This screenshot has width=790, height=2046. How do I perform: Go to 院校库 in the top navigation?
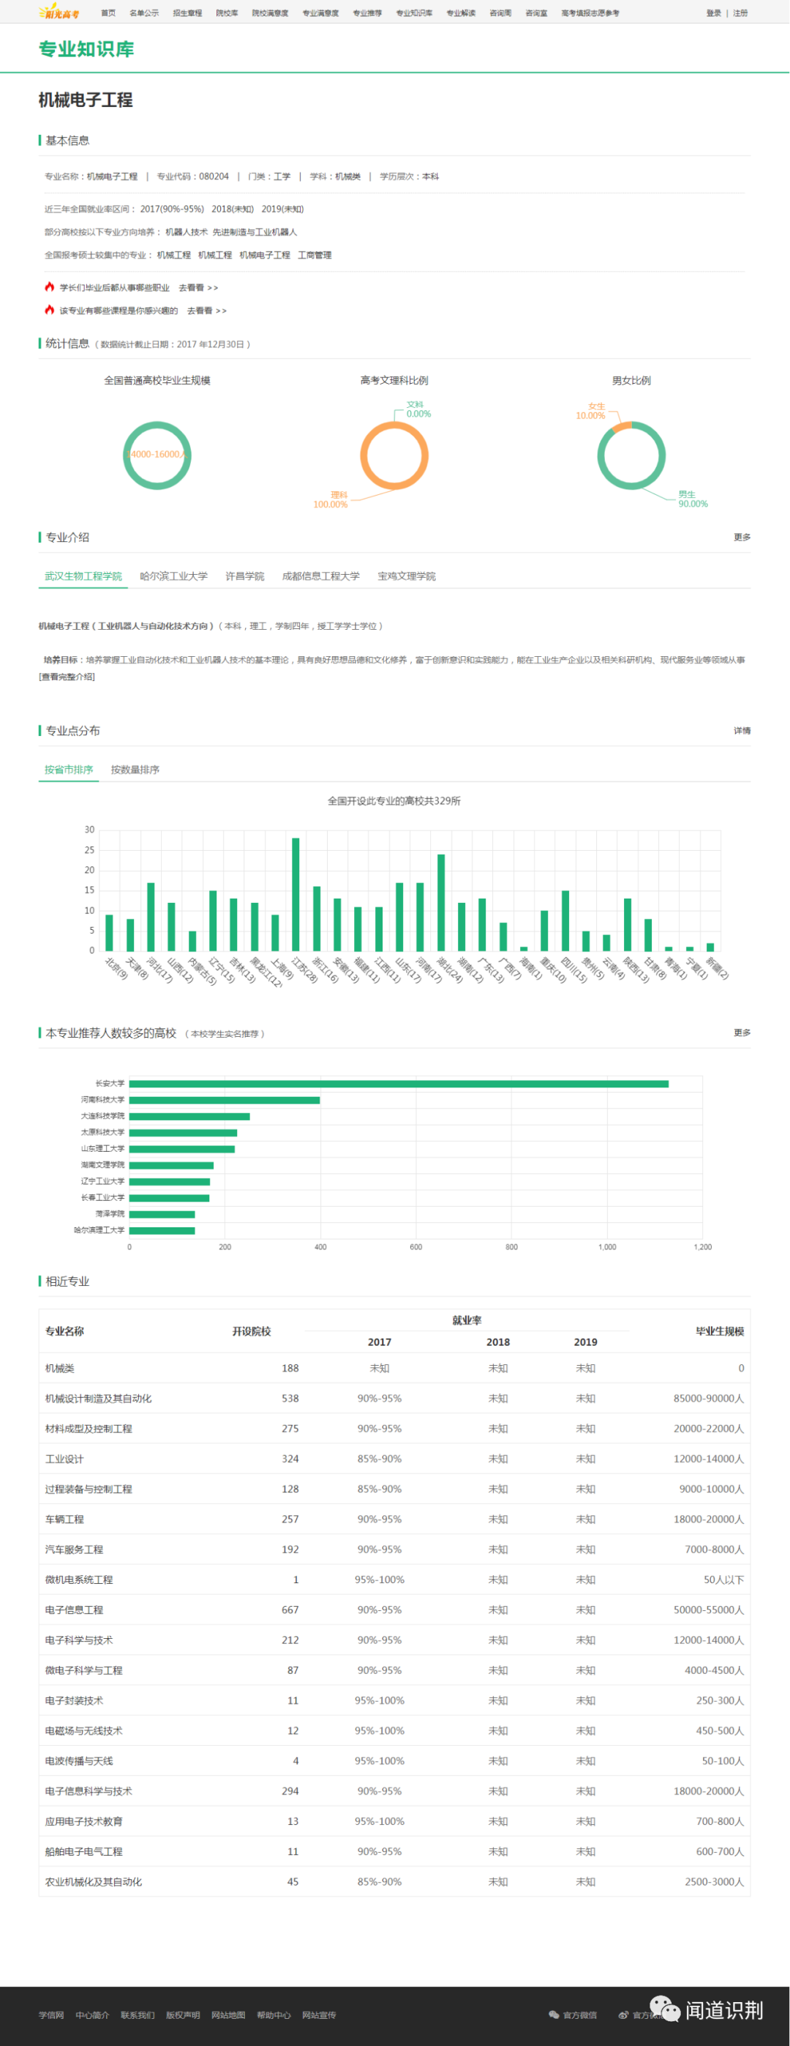227,12
